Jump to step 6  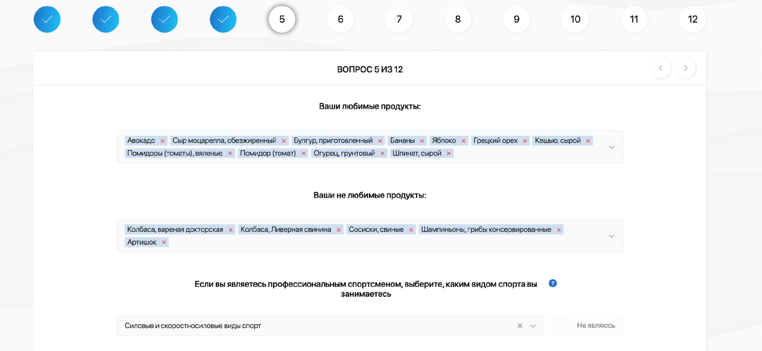(340, 19)
